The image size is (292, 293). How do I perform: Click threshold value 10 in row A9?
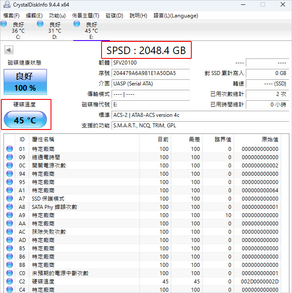(228, 215)
